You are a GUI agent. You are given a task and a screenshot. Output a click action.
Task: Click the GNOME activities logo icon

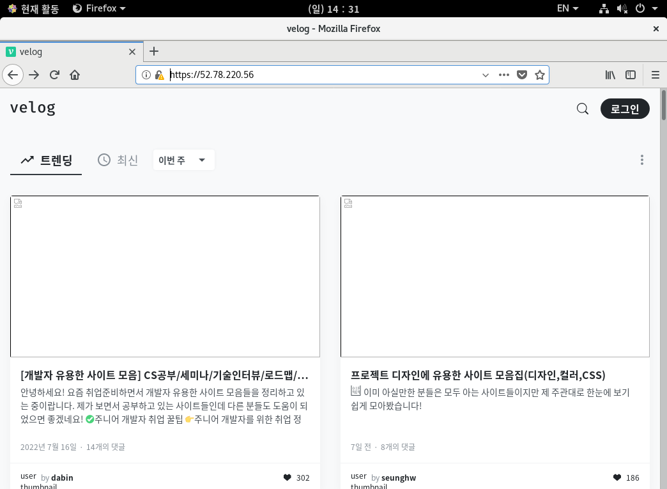point(12,8)
